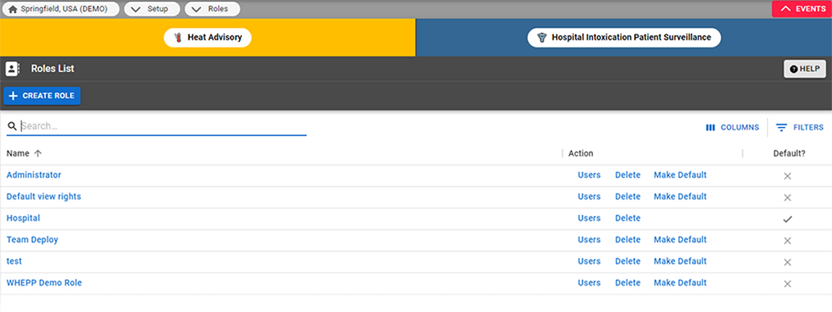The width and height of the screenshot is (832, 312).
Task: Click the X default mark for Administrator
Action: click(x=787, y=176)
